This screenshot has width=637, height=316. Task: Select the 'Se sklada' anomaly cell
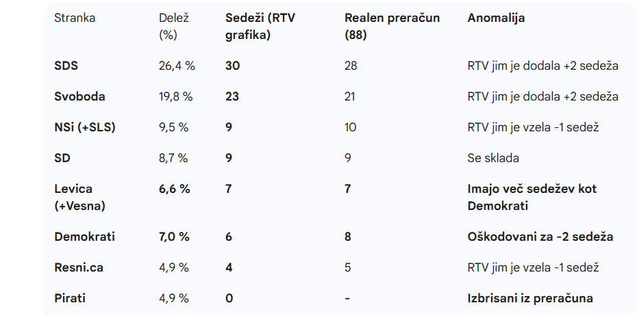coord(492,158)
